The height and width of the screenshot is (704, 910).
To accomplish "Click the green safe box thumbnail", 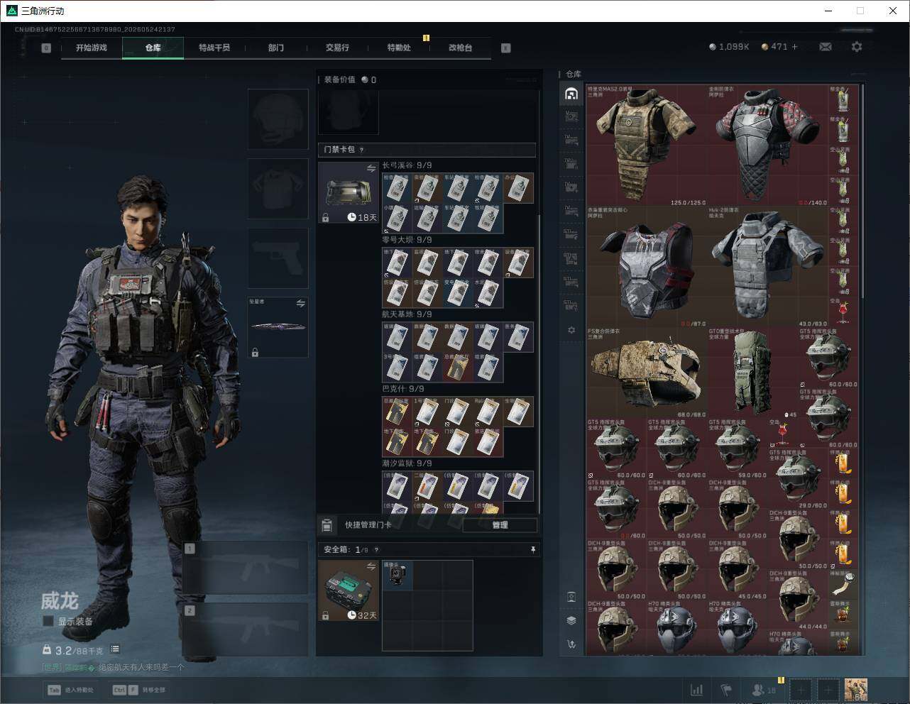I will [349, 590].
